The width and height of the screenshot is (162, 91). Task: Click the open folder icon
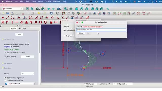coord(7,13)
